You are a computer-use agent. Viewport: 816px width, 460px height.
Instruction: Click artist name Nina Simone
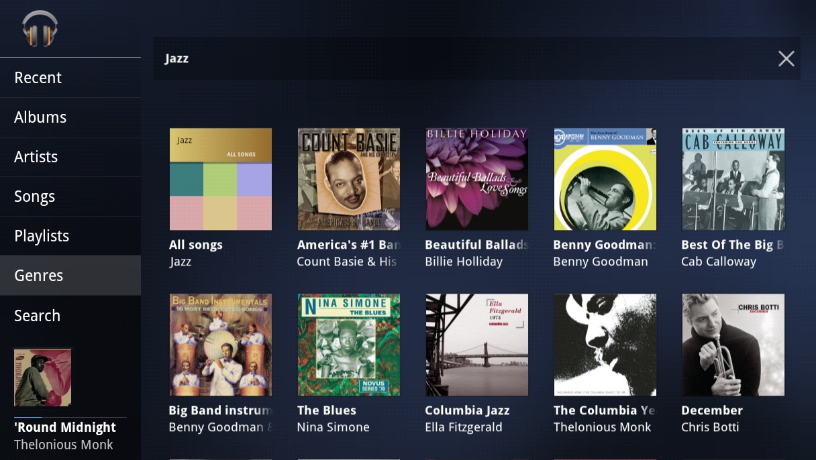tap(334, 427)
